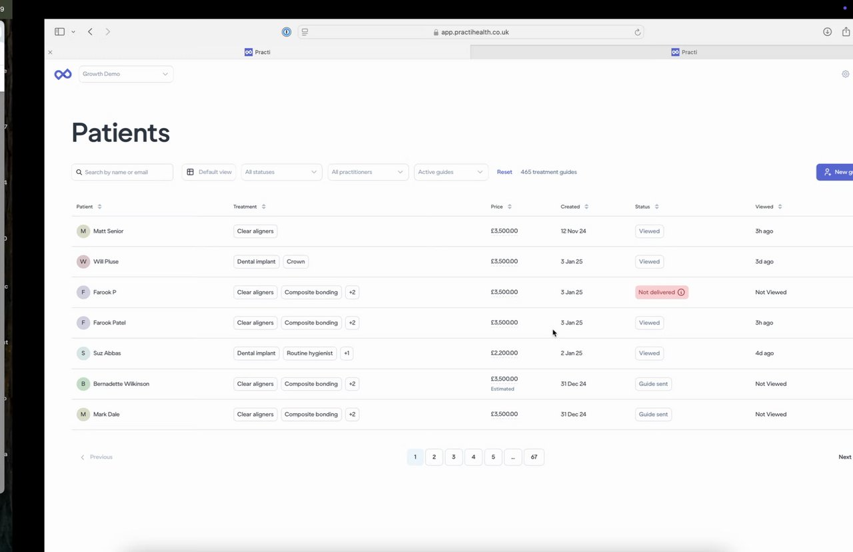Open Bernadette Wilkinson's patient row

point(462,384)
